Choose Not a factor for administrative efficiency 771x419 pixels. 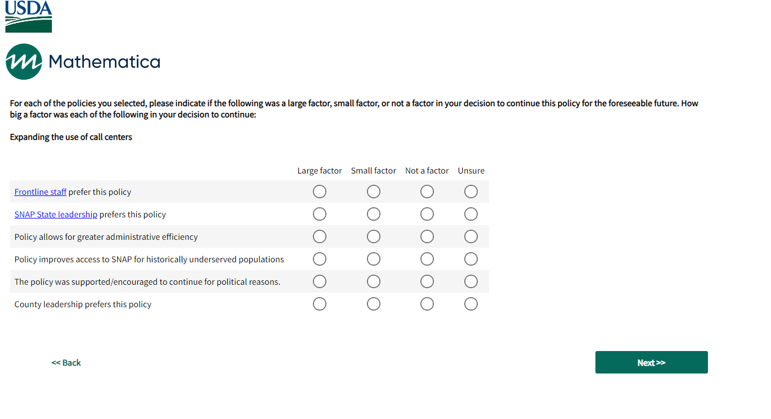[427, 237]
